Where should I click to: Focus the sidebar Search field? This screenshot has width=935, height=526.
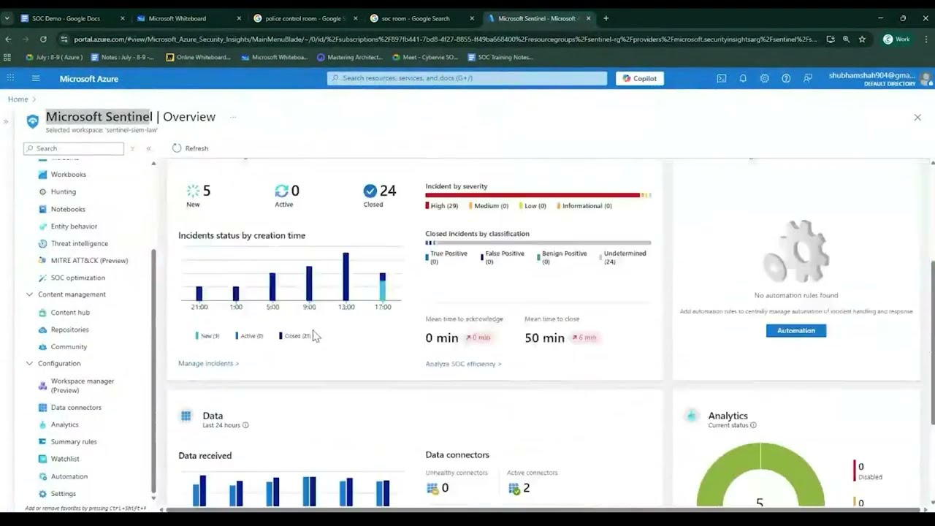click(74, 148)
